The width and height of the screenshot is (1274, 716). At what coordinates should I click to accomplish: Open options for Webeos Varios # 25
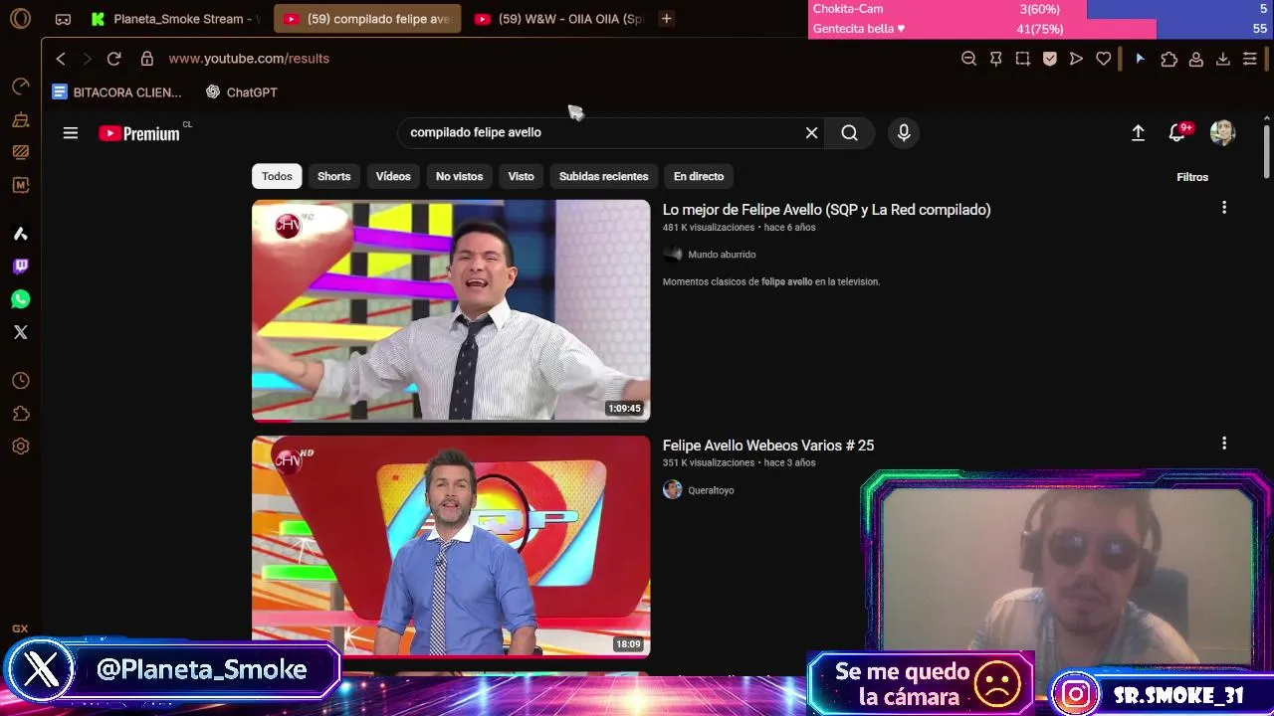coord(1224,444)
